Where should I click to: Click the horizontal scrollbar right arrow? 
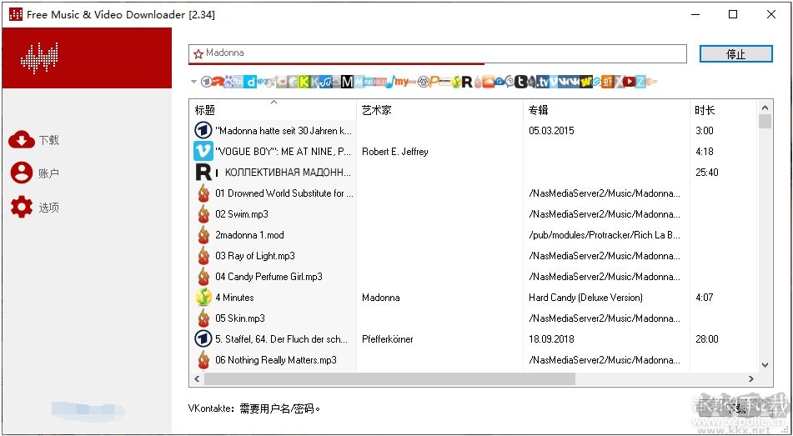[x=751, y=378]
